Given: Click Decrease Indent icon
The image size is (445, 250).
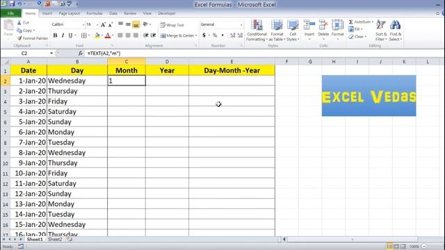Looking at the screenshot, I should (146, 35).
